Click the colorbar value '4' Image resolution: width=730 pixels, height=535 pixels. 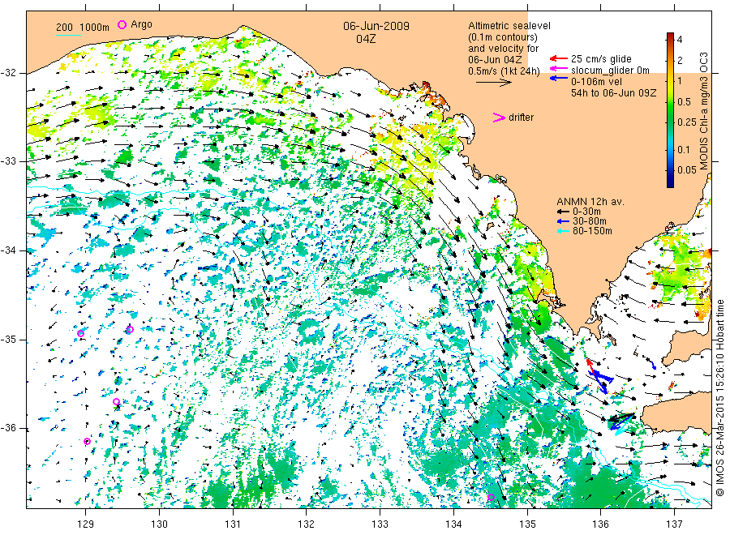coord(680,40)
